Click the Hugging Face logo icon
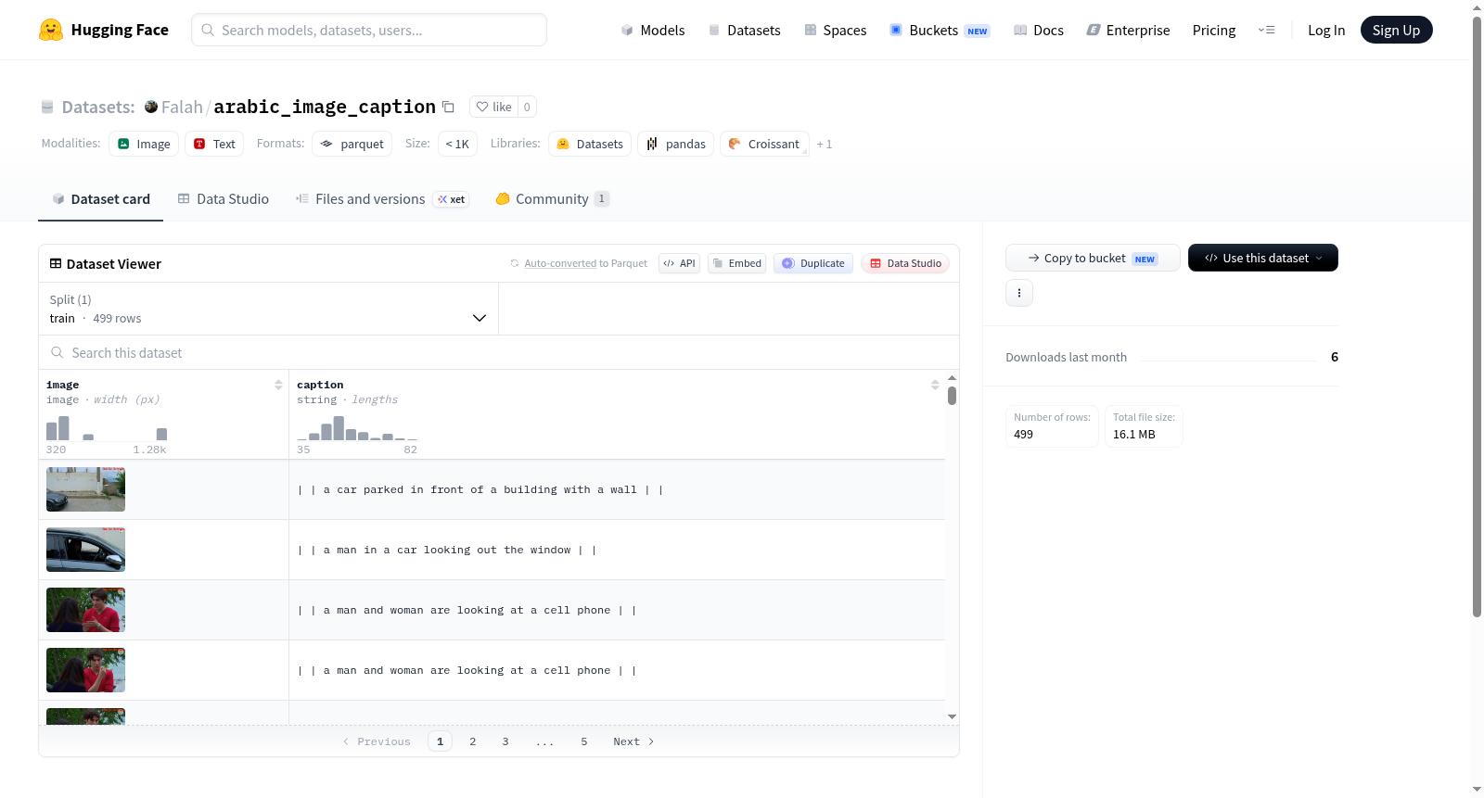Viewport: 1484px width, 798px height. pos(51,30)
